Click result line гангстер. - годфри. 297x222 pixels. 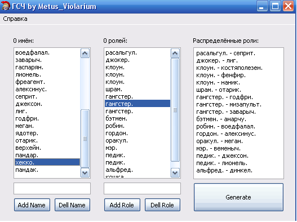click(x=224, y=97)
